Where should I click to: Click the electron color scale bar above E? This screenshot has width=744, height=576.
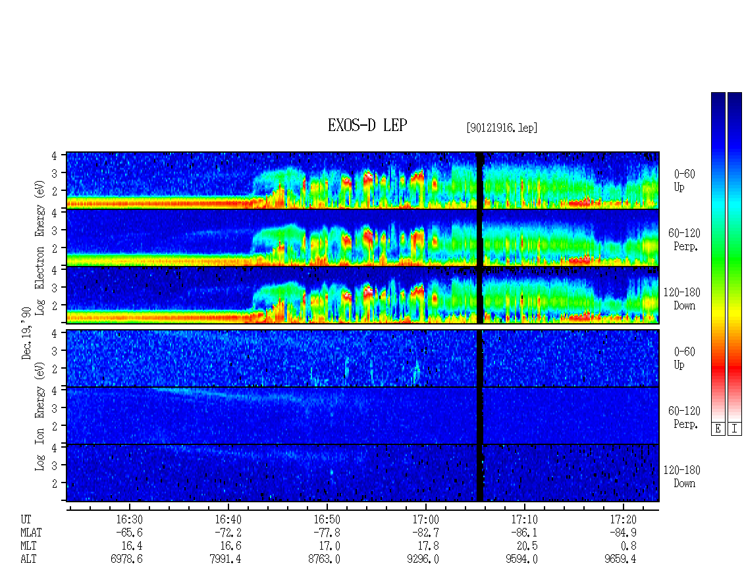(718, 256)
